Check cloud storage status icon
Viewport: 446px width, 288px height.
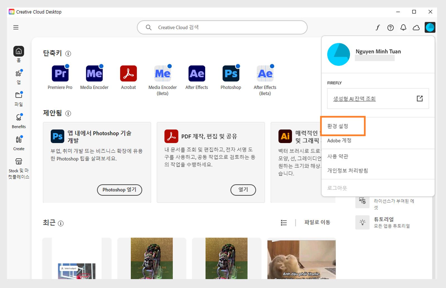click(416, 27)
